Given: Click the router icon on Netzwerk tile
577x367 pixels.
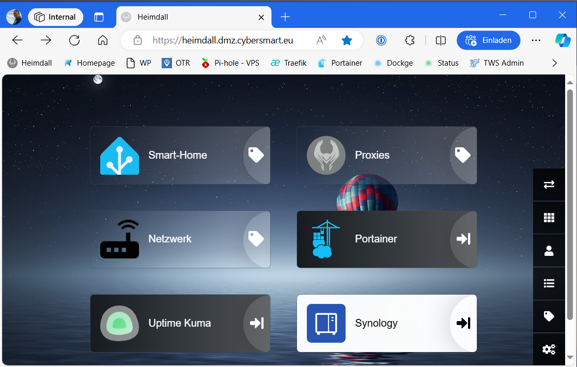Looking at the screenshot, I should pos(120,239).
